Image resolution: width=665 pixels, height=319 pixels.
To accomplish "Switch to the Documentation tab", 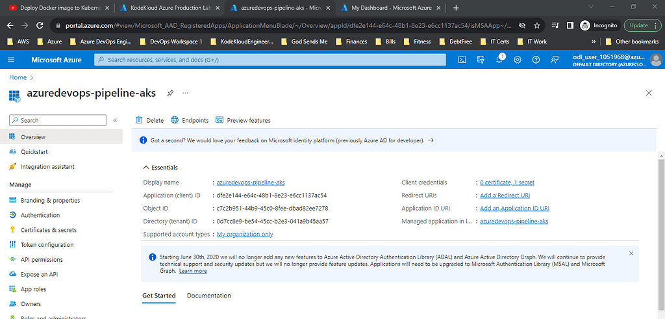I will [x=208, y=296].
